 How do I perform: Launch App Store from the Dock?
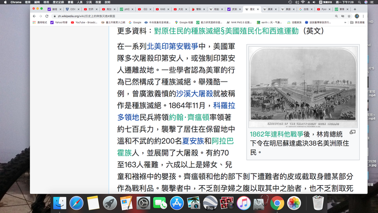(x=177, y=203)
